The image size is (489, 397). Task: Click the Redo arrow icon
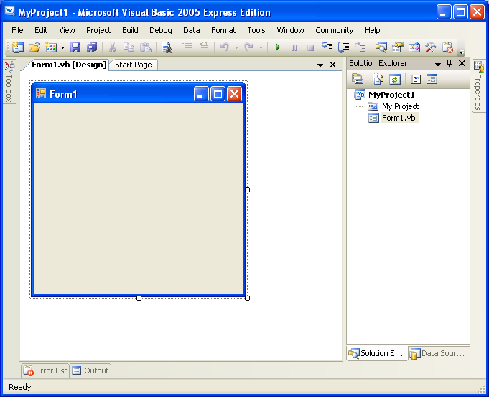249,47
